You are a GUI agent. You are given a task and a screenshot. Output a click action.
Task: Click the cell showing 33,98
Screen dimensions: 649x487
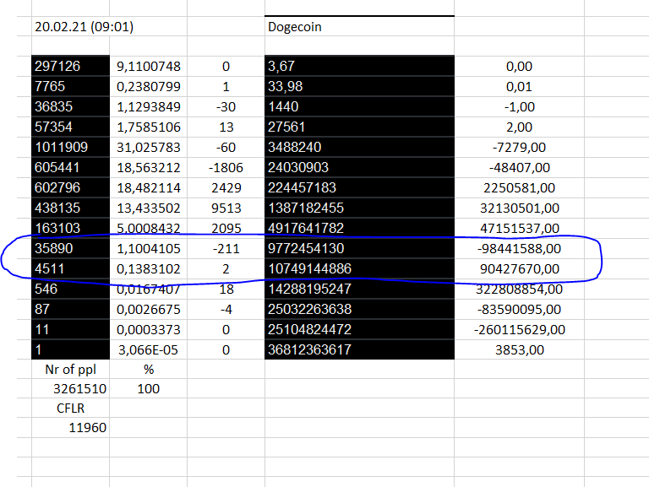[x=359, y=86]
